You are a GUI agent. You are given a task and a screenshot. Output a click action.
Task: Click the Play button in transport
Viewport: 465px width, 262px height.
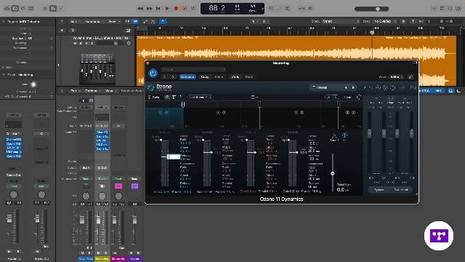click(x=167, y=9)
